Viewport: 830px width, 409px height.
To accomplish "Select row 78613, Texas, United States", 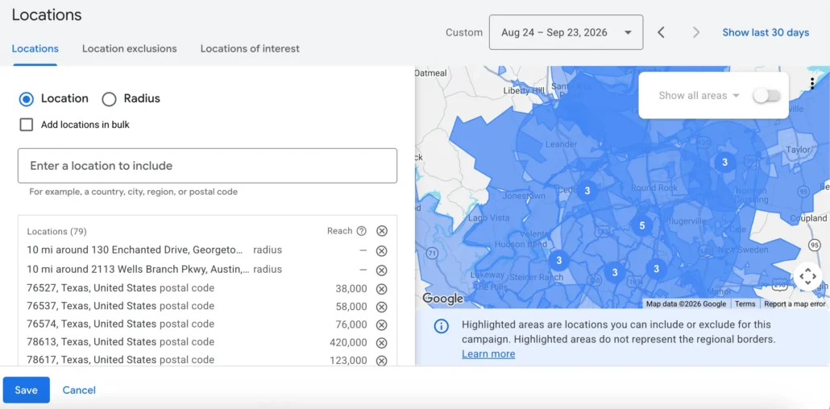I will pos(208,342).
